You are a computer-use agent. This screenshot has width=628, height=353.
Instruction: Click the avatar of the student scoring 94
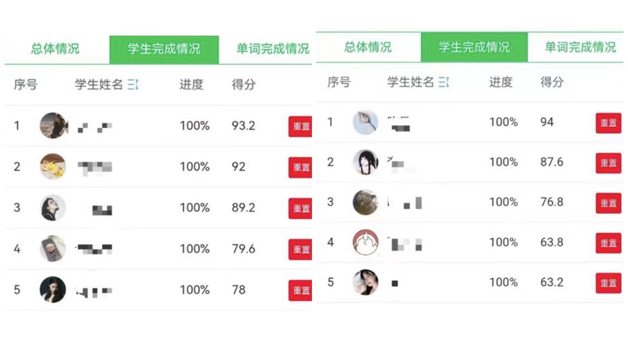click(365, 122)
